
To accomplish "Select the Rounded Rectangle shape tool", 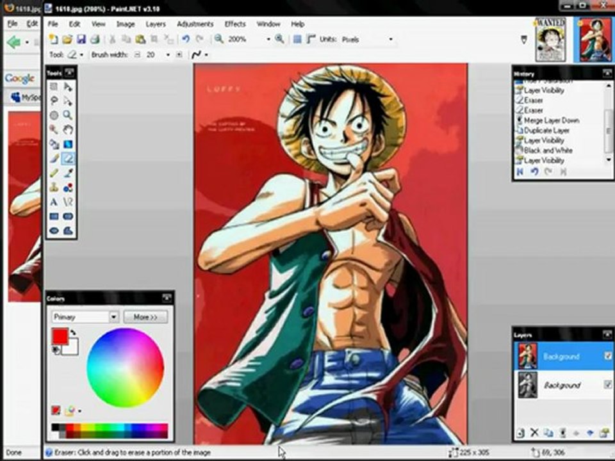I will 68,216.
